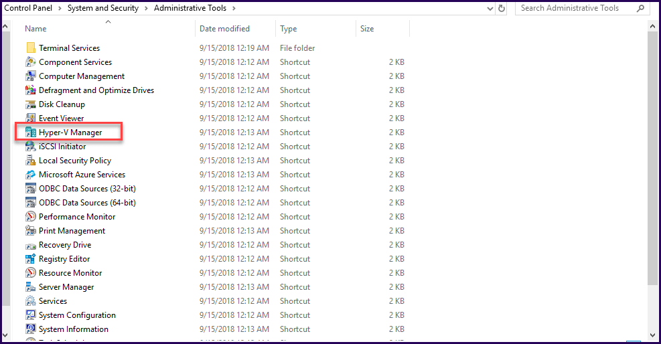
Task: Click the Performance Monitor icon
Action: [x=31, y=216]
